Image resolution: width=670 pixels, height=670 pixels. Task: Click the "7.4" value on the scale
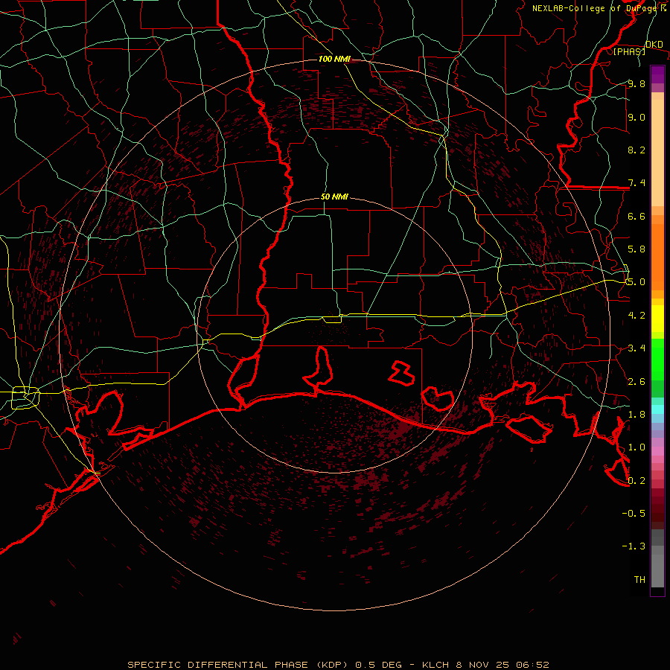tap(636, 183)
